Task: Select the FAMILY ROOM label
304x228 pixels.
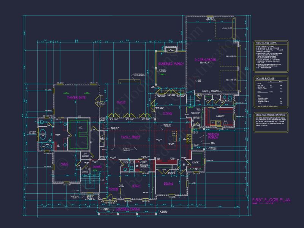Action: 130,137
